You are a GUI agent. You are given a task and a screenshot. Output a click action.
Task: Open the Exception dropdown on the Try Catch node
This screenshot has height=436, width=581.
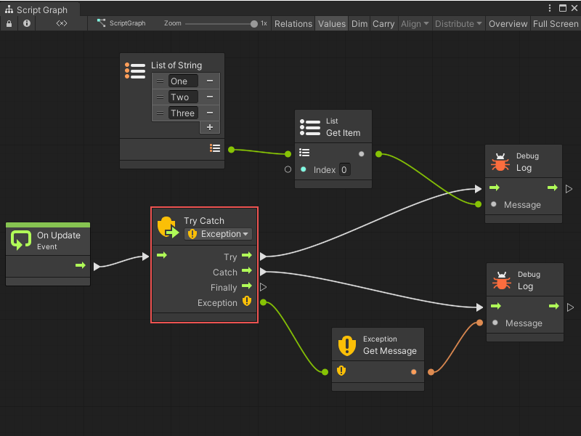(x=218, y=234)
